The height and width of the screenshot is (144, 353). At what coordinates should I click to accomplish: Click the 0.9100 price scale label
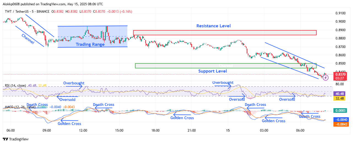340,13
